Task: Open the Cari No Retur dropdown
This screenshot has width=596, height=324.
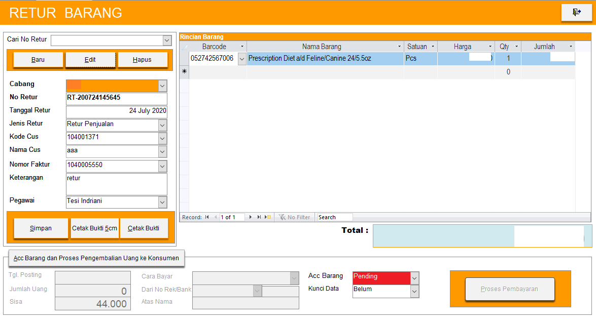Action: [167, 40]
